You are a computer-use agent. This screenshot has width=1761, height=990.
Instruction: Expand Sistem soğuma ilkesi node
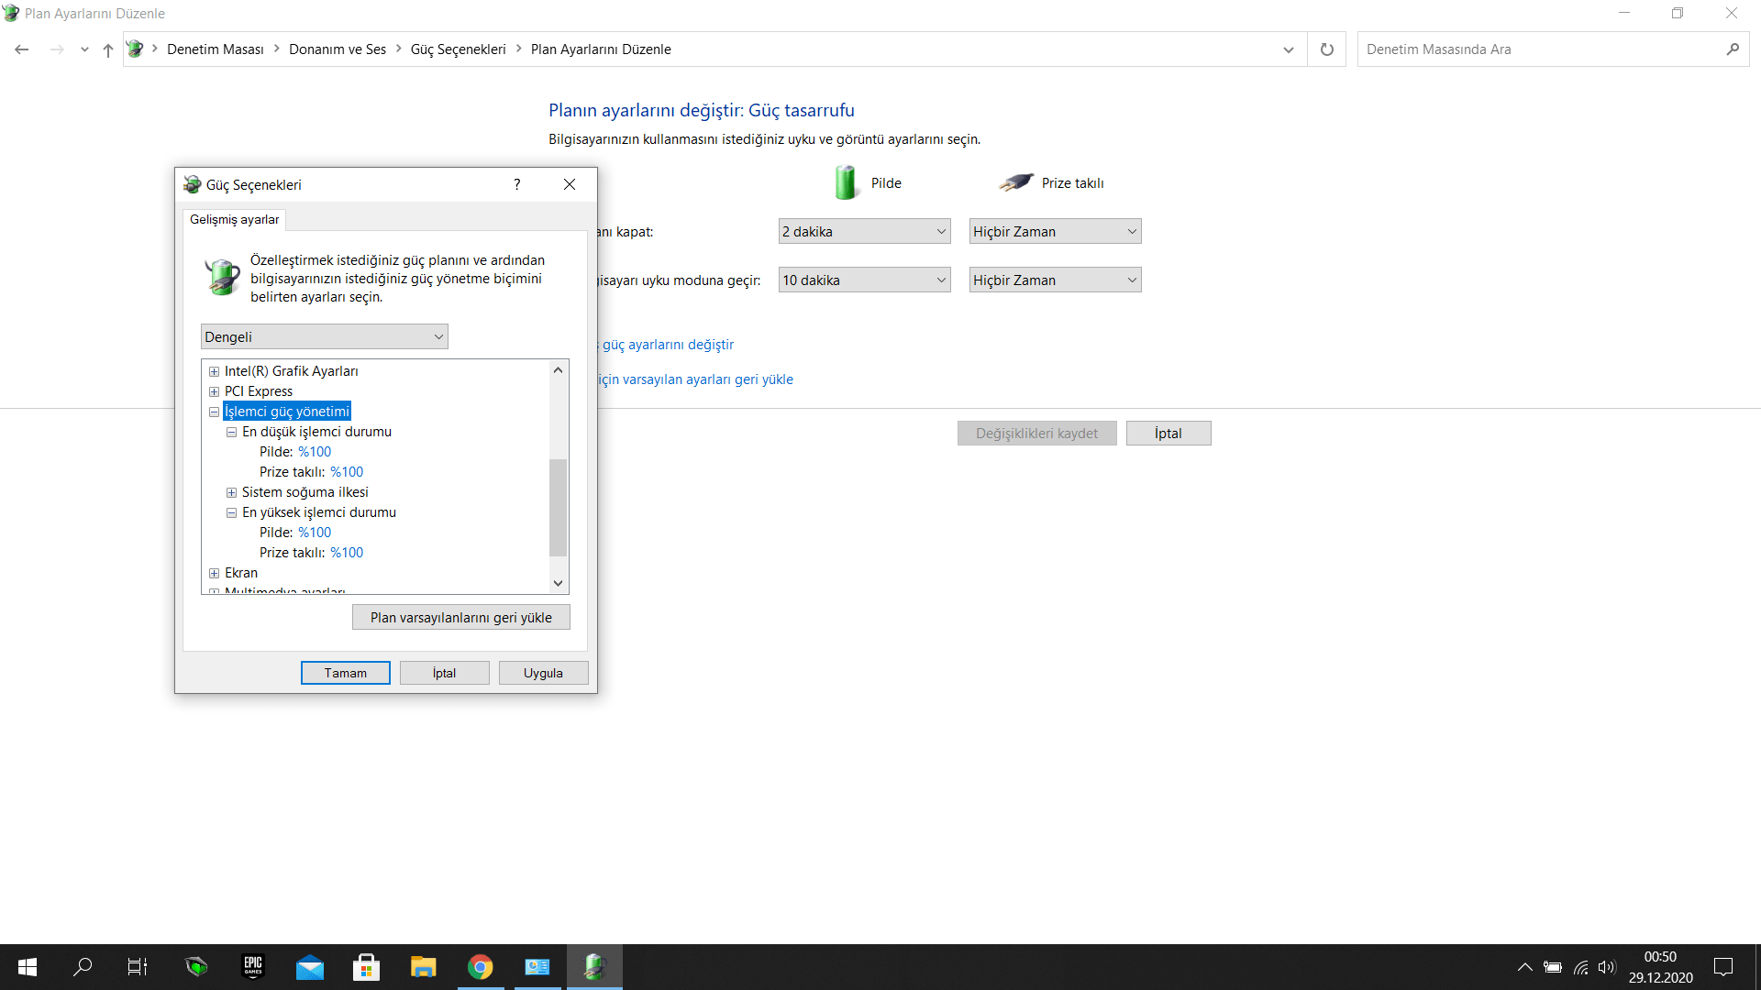231,492
